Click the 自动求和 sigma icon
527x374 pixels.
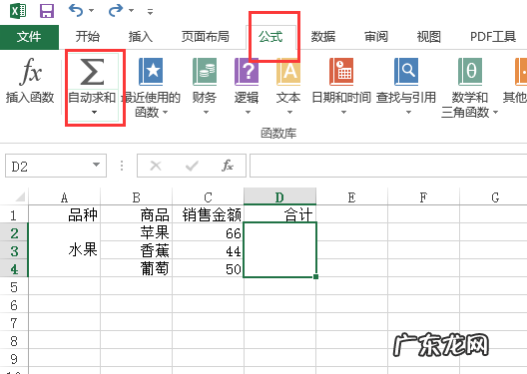92,72
